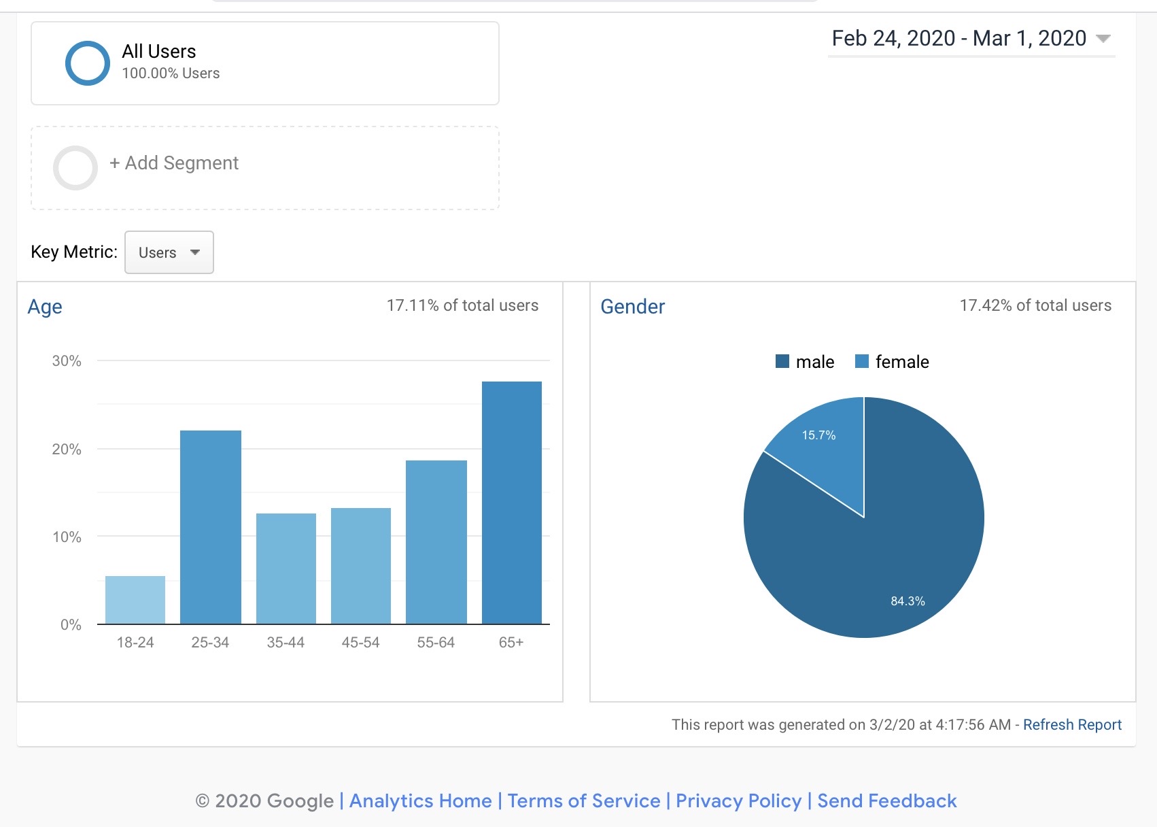This screenshot has height=827, width=1157.
Task: Click the female legend color swatch
Action: (x=862, y=361)
